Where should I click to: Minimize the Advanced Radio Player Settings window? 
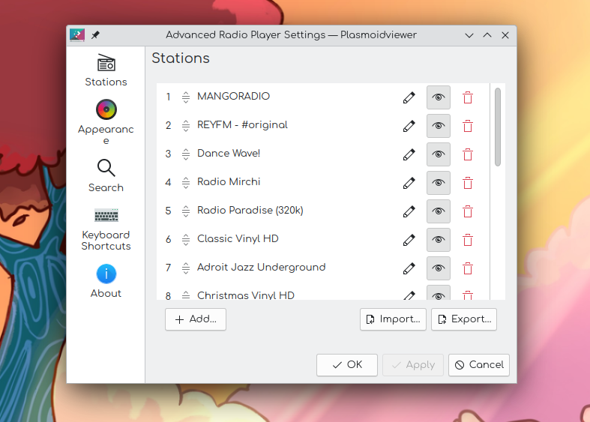[x=469, y=35]
